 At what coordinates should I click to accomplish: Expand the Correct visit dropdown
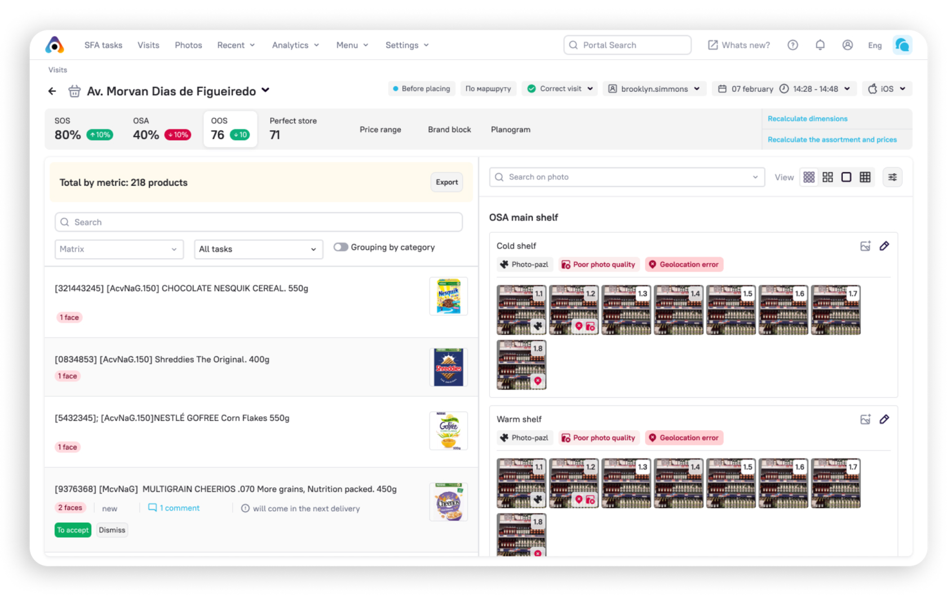(560, 88)
